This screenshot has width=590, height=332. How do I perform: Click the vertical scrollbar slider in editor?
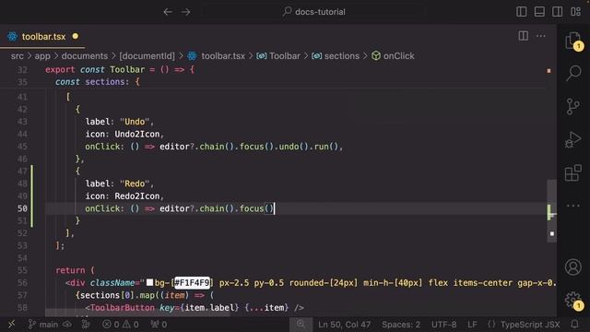(x=551, y=211)
